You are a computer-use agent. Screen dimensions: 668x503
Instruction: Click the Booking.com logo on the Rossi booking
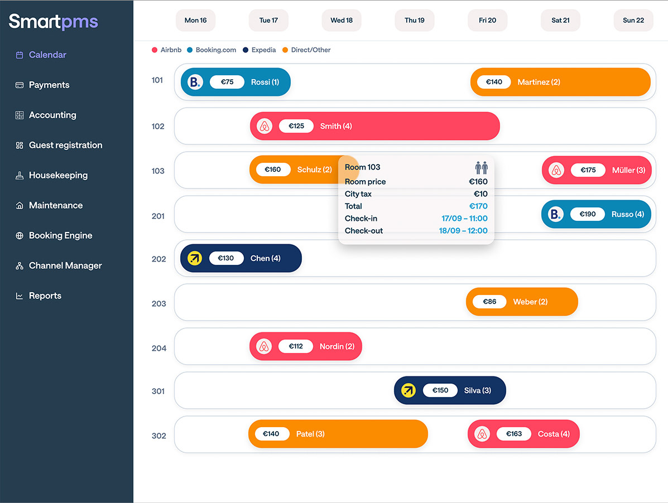195,82
